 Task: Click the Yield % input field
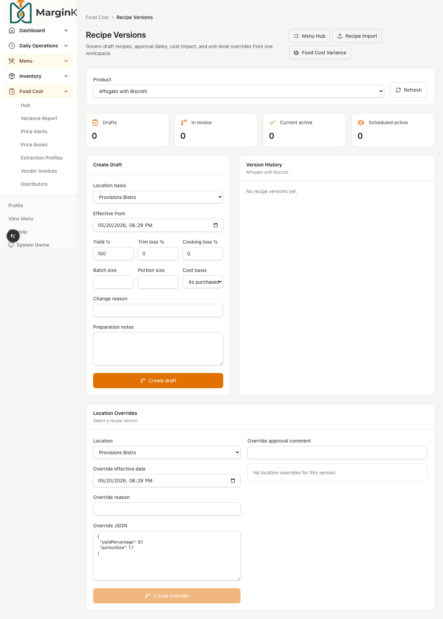click(113, 254)
